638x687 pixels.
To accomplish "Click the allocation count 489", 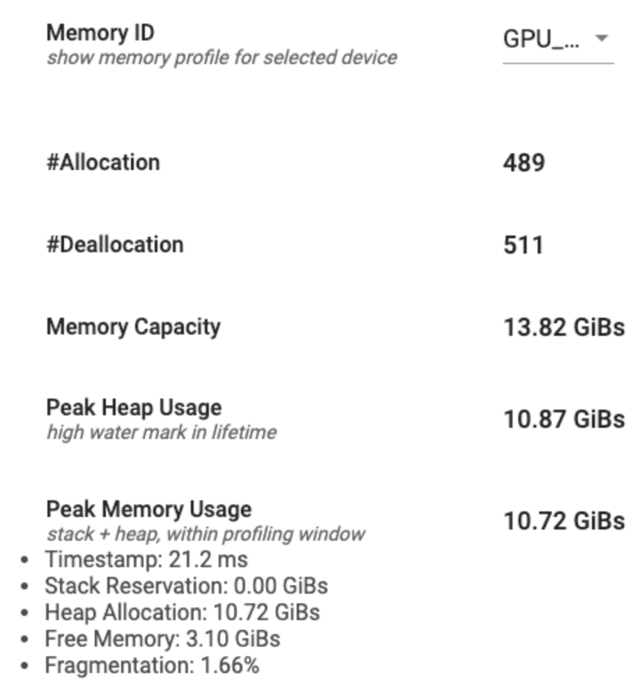I will click(524, 163).
